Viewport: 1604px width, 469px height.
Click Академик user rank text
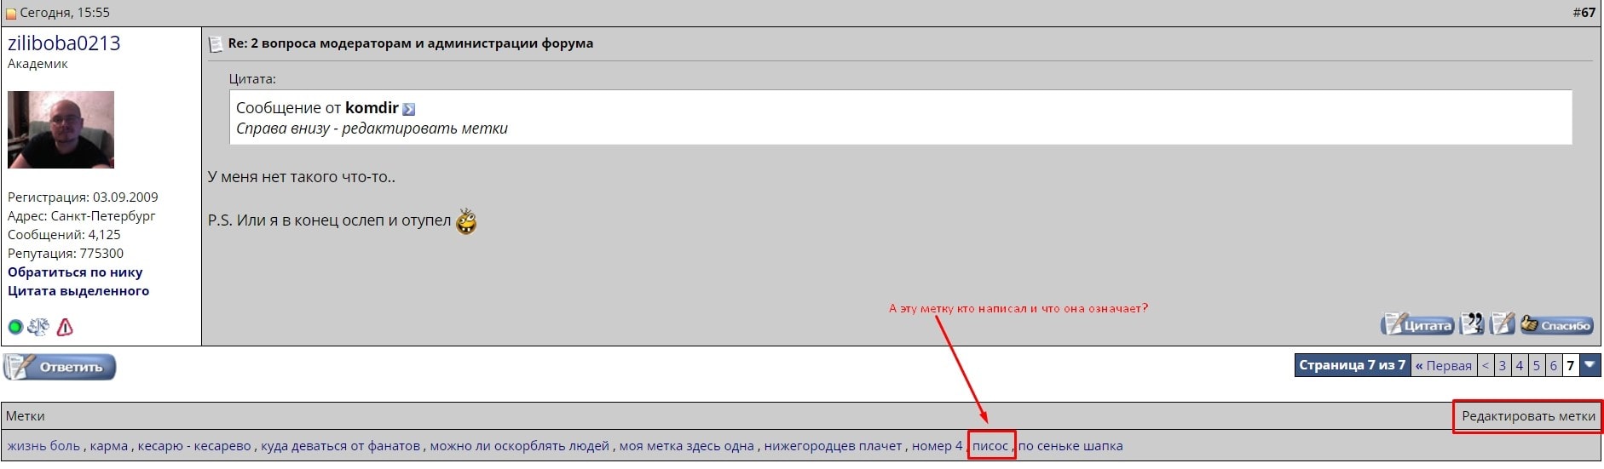click(x=38, y=64)
